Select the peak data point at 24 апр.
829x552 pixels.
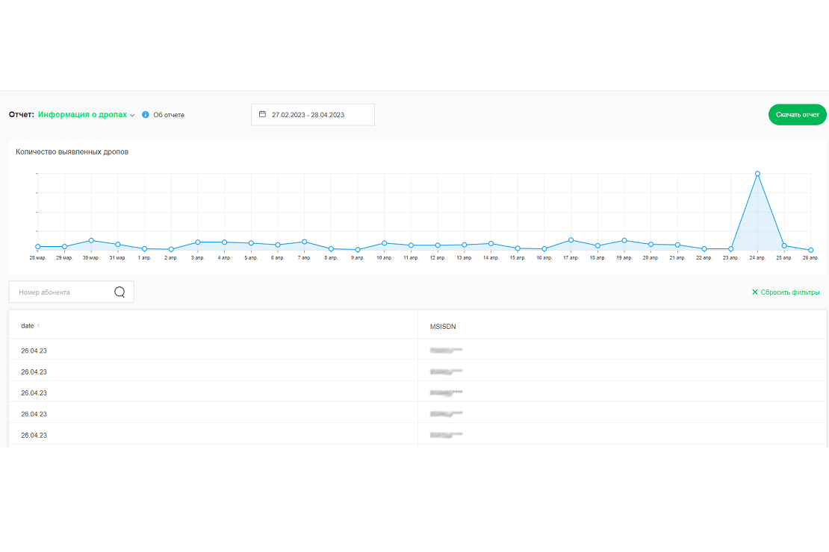point(757,173)
